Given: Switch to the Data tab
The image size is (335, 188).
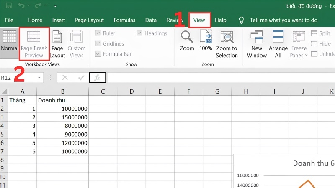Looking at the screenshot, I should coord(151,20).
